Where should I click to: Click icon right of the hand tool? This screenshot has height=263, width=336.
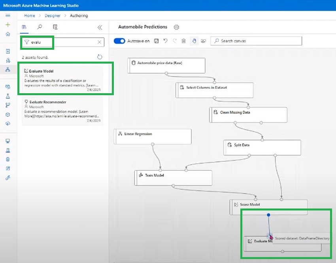click(x=203, y=41)
